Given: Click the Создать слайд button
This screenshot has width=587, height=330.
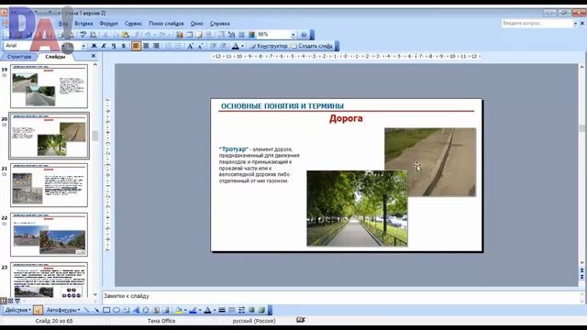Looking at the screenshot, I should pyautogui.click(x=312, y=46).
